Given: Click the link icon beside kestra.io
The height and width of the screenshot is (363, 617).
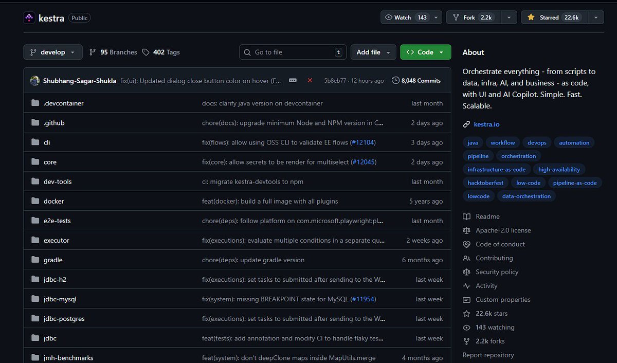Looking at the screenshot, I should click(466, 124).
